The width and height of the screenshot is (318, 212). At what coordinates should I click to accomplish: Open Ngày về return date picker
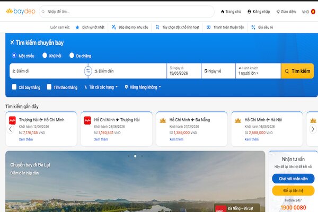tap(218, 71)
